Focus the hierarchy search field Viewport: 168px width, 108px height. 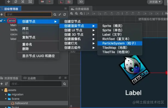28,14
